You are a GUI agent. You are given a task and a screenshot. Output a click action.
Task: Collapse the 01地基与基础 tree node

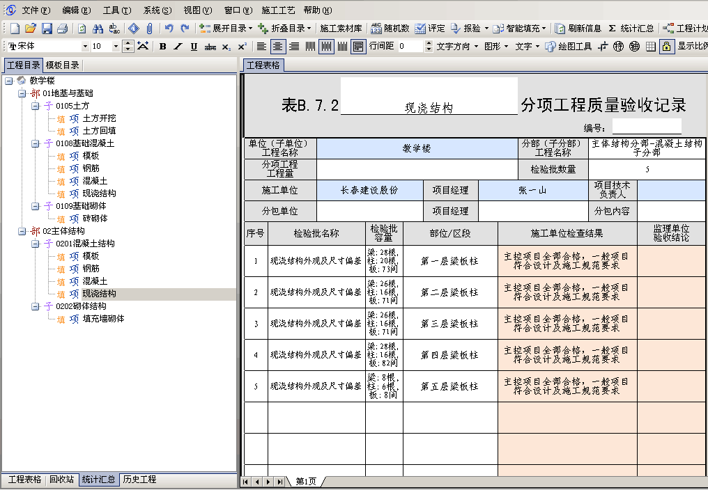[x=22, y=93]
